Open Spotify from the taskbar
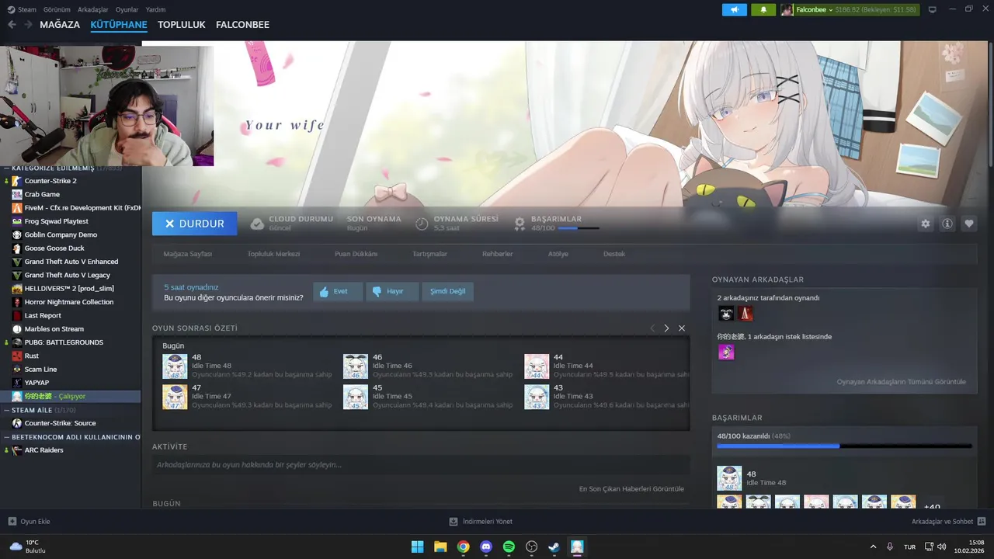 click(x=509, y=547)
